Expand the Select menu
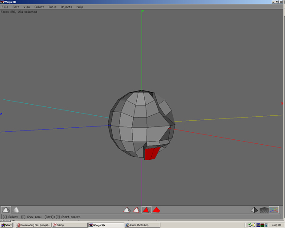This screenshot has height=228, width=285. pyautogui.click(x=39, y=7)
